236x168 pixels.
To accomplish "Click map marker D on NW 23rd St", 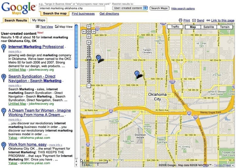I will (x=98, y=59).
